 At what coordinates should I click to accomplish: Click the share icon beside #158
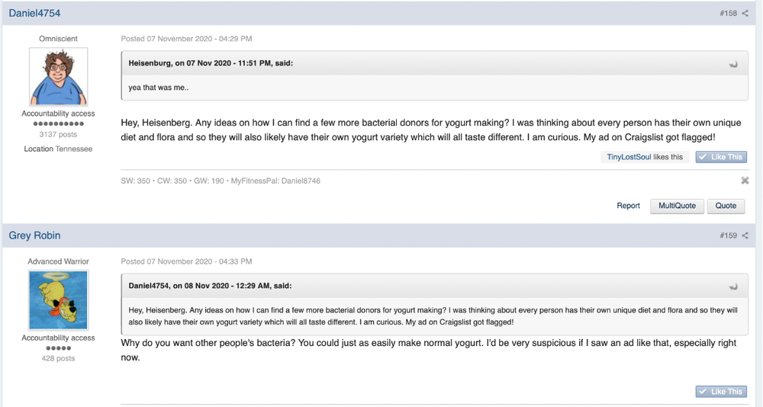coord(745,13)
